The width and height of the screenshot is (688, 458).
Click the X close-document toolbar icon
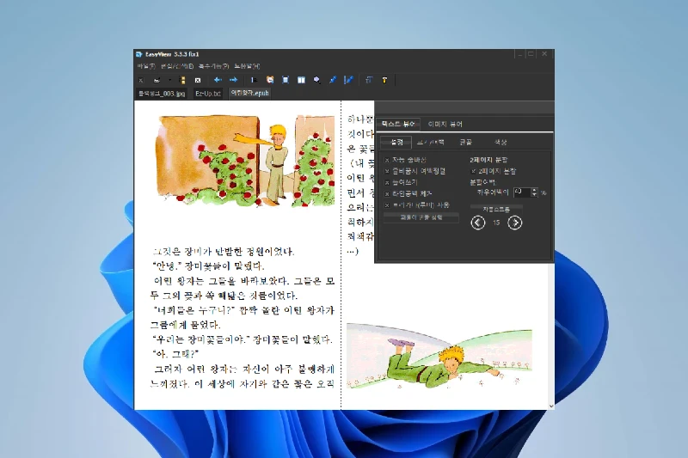point(141,80)
